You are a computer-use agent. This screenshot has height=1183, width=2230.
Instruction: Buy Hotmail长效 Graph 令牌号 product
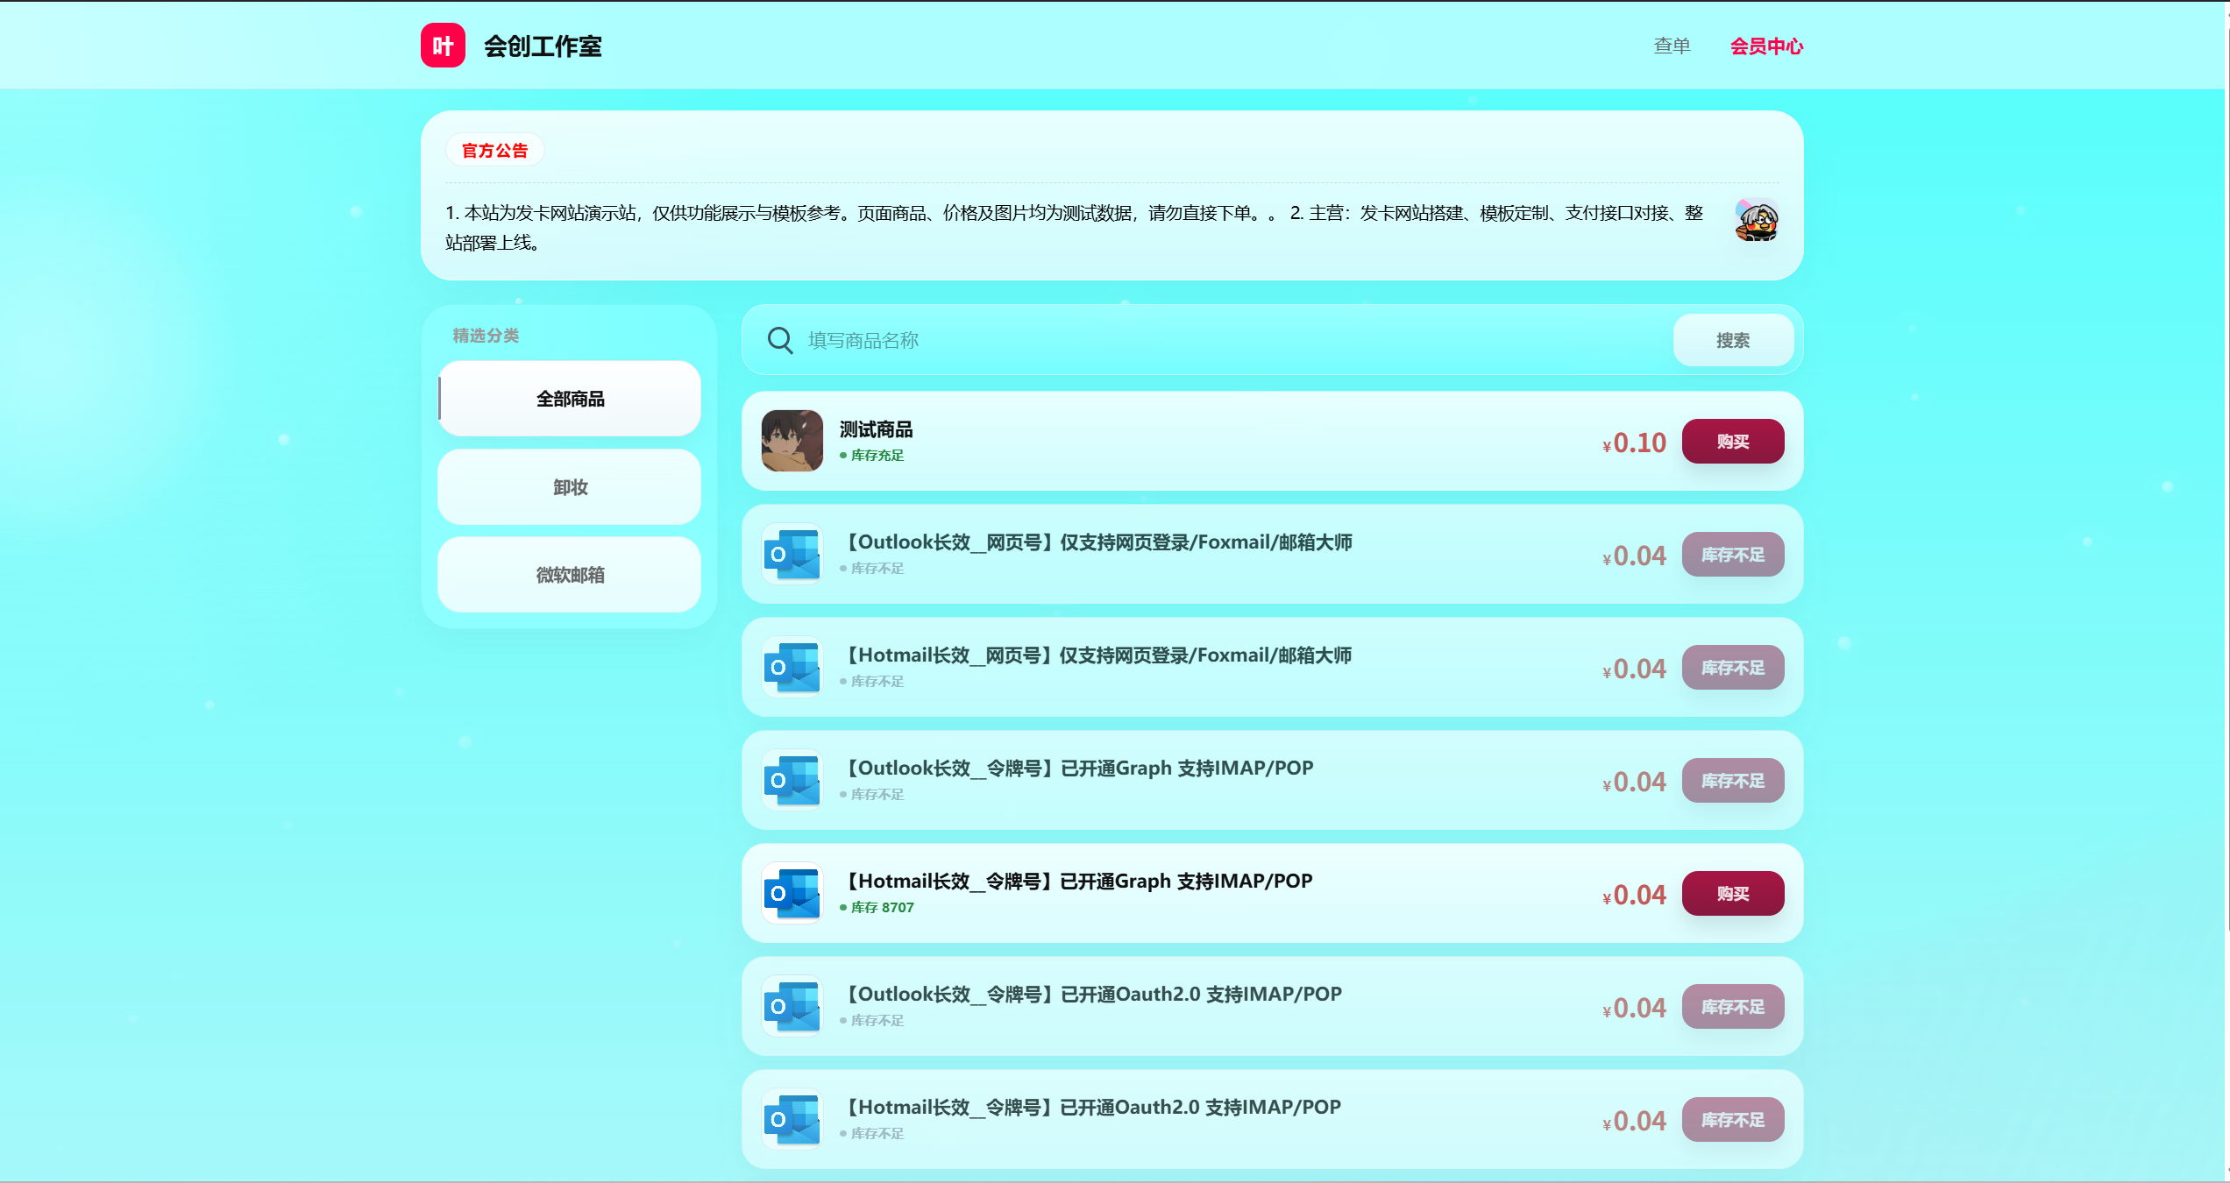click(1733, 893)
